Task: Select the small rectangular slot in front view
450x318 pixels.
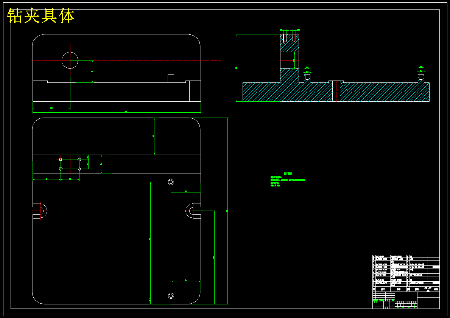Action: (171, 79)
